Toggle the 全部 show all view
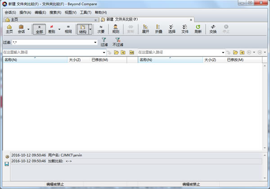The height and width of the screenshot is (189, 270). 39,29
